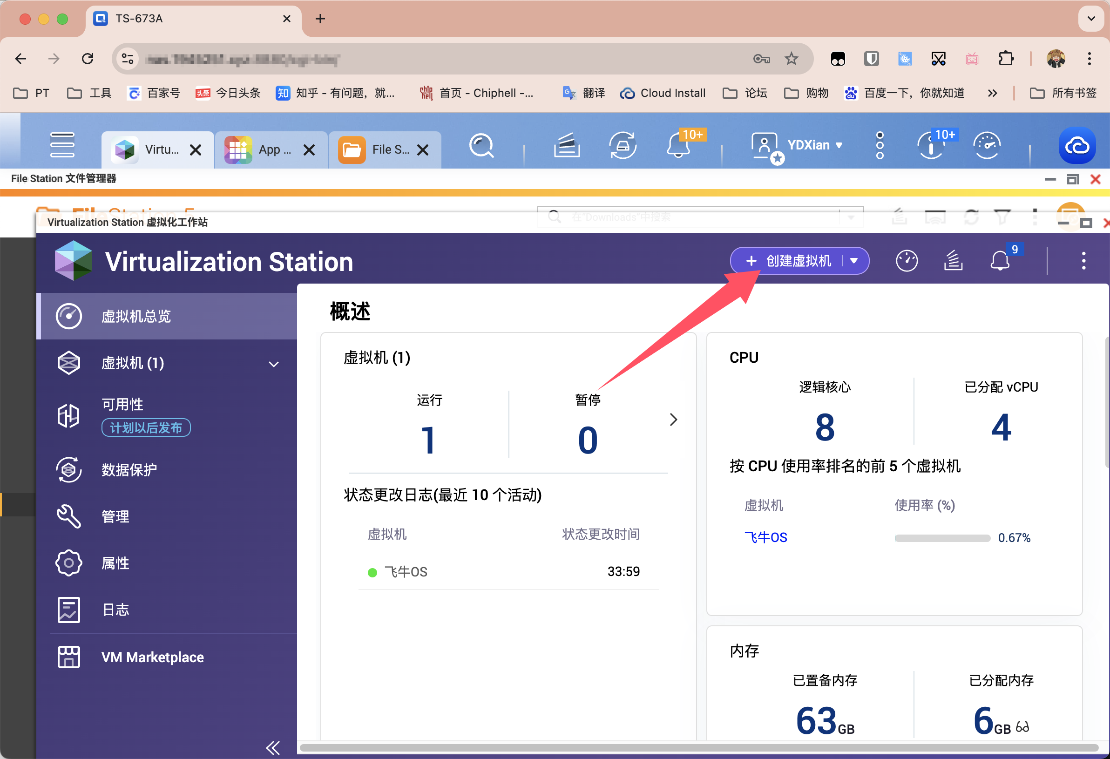Open the 今日头条 bookmark

pos(228,93)
